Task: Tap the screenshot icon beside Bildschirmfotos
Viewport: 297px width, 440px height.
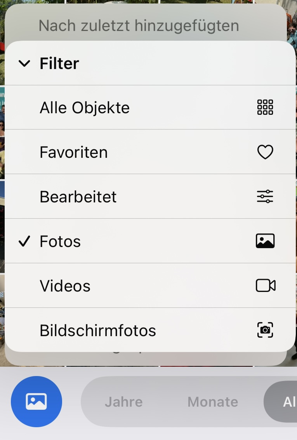Action: (265, 330)
